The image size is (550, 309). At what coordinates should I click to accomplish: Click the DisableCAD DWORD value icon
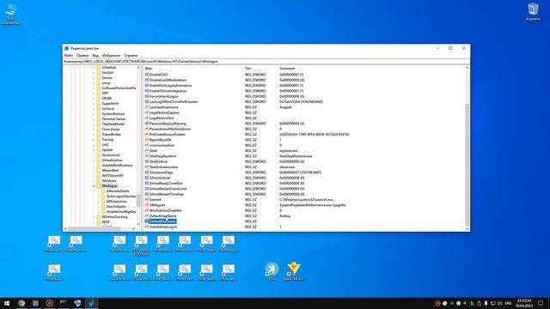tap(147, 75)
